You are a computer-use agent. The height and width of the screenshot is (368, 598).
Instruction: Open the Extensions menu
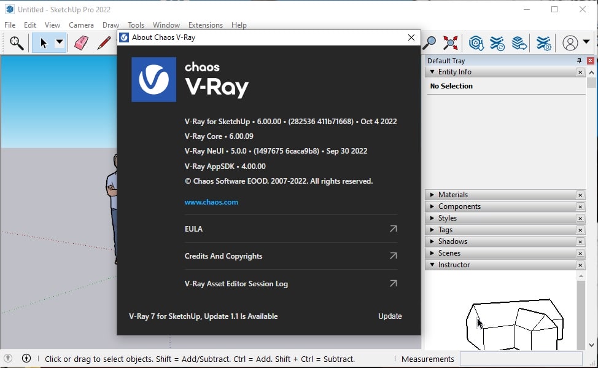pyautogui.click(x=206, y=25)
